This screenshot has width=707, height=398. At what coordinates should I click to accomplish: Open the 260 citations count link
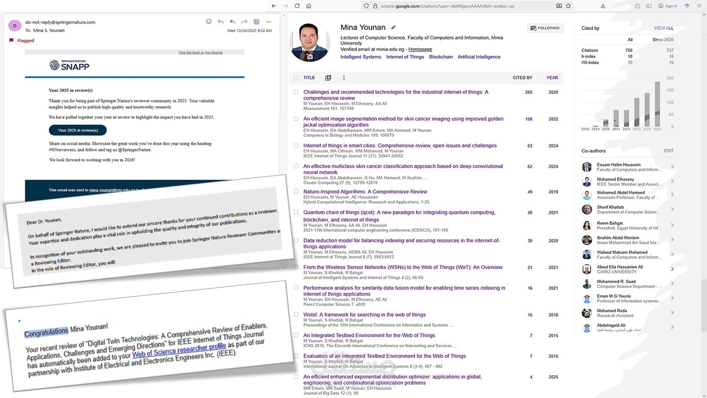(x=529, y=92)
